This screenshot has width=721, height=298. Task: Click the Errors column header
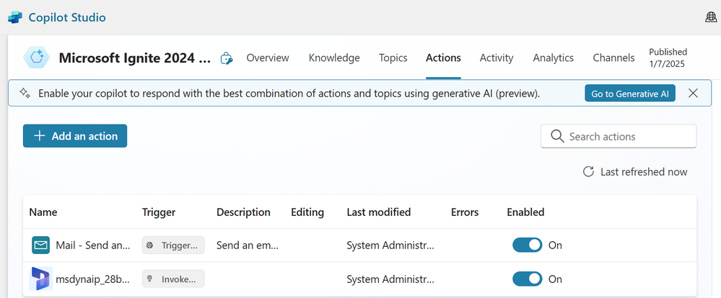465,212
